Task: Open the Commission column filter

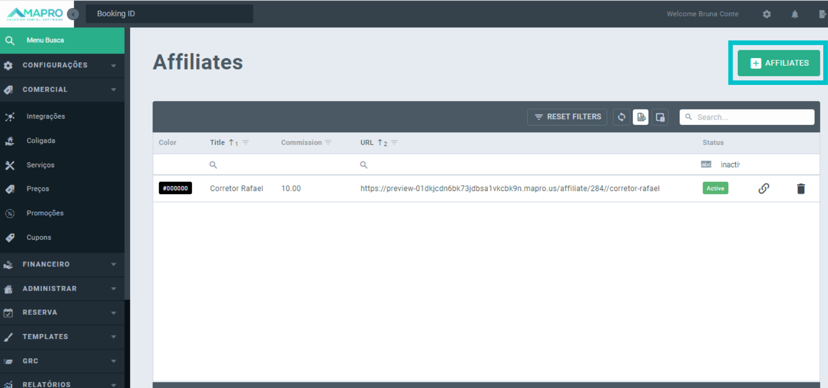Action: coord(328,142)
